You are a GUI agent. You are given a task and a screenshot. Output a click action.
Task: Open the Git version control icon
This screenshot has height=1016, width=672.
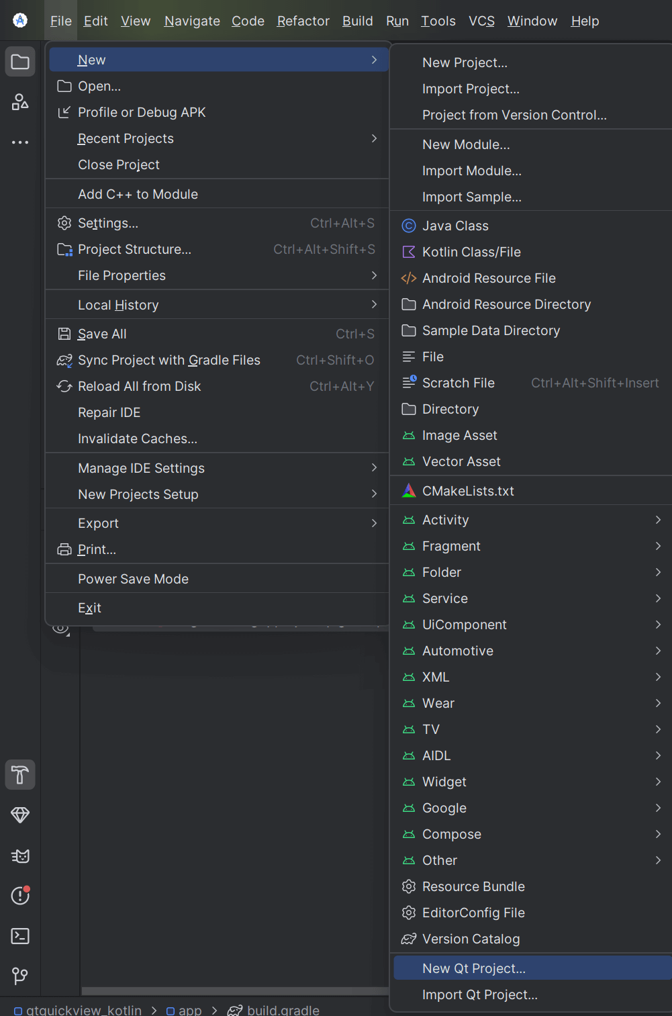point(20,975)
